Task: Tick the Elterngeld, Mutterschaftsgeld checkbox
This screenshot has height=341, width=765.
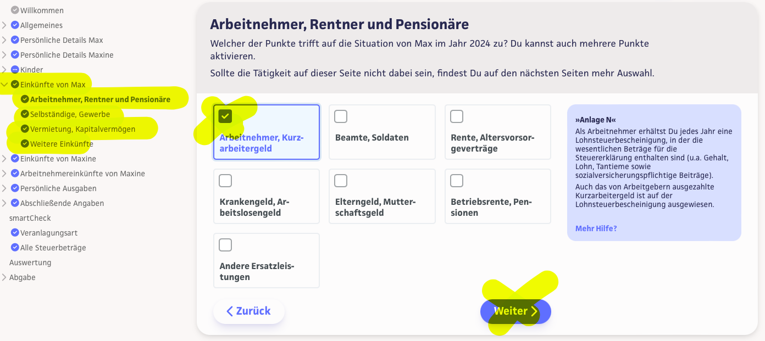Action: (x=341, y=181)
